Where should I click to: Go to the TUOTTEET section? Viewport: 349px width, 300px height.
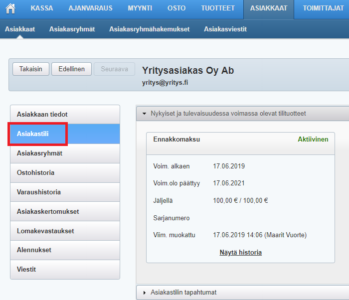pyautogui.click(x=218, y=8)
